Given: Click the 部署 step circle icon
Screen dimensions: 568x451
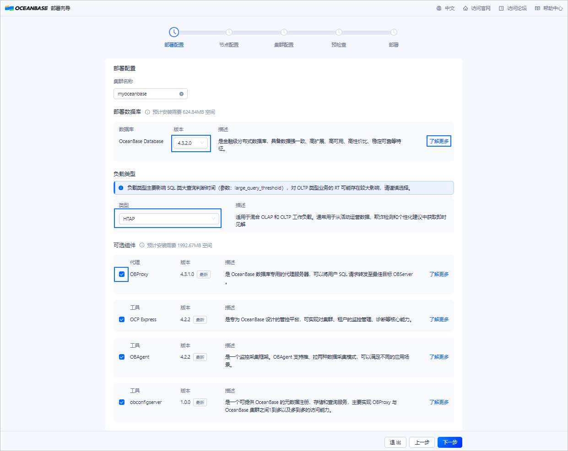Looking at the screenshot, I should (394, 32).
